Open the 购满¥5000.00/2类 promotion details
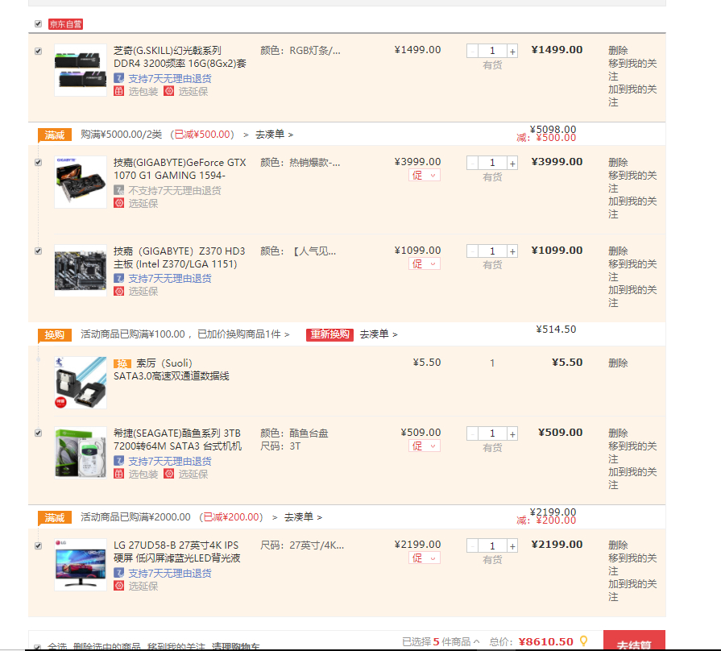 pyautogui.click(x=164, y=135)
